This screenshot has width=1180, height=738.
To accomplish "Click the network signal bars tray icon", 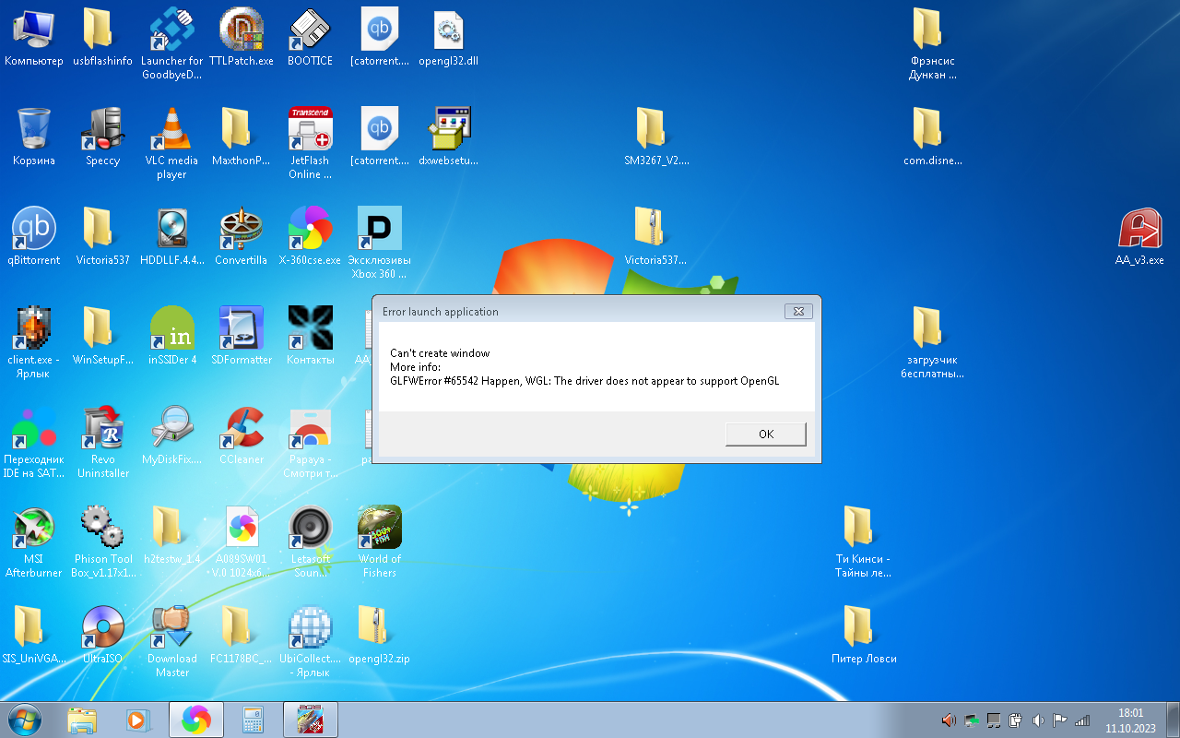I will pos(1082,720).
